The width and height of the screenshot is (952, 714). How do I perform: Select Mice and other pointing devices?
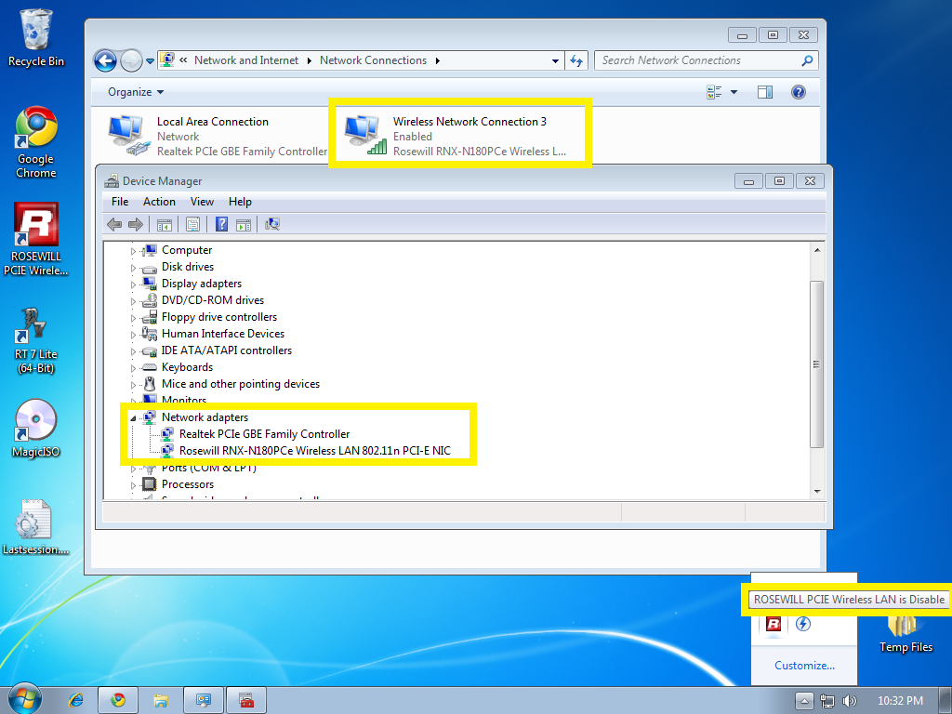(241, 384)
